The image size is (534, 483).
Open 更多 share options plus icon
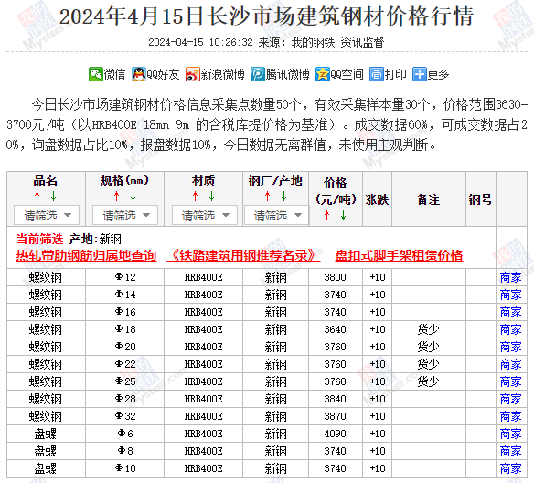[419, 74]
